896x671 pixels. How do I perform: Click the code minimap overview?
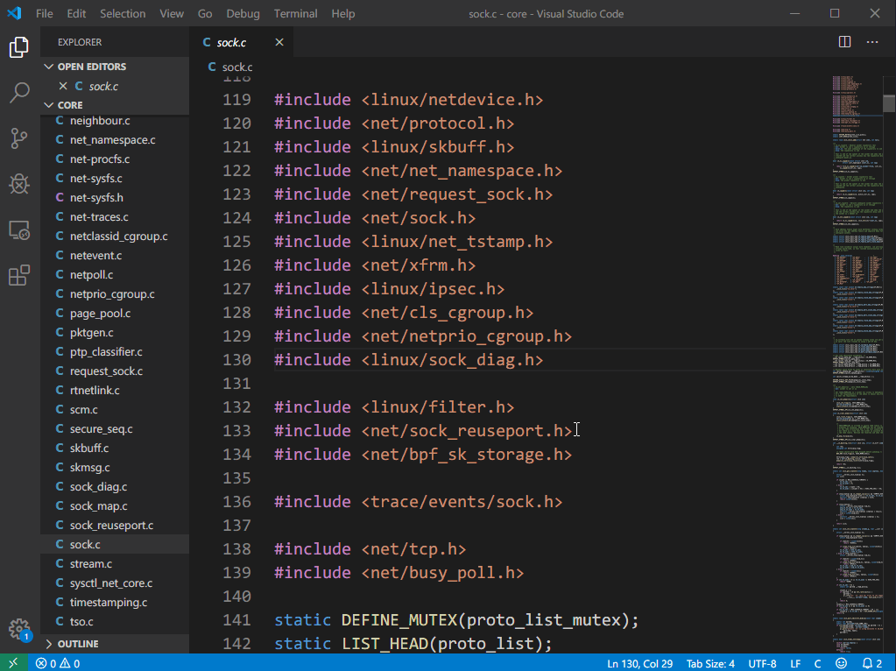(x=857, y=364)
